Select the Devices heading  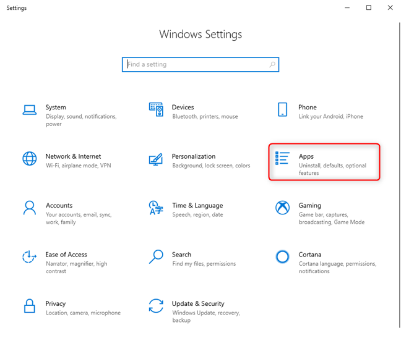(x=183, y=108)
